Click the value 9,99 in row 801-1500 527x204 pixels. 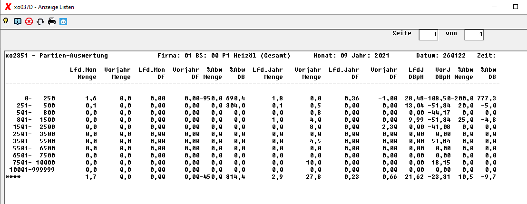416,120
